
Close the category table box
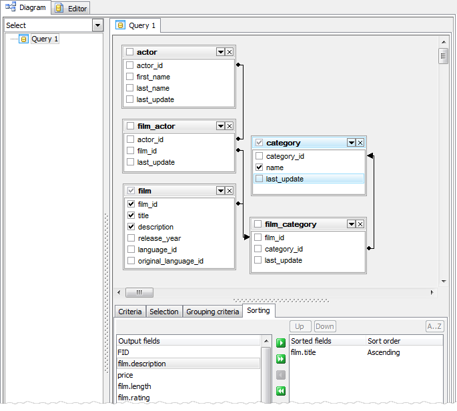360,143
